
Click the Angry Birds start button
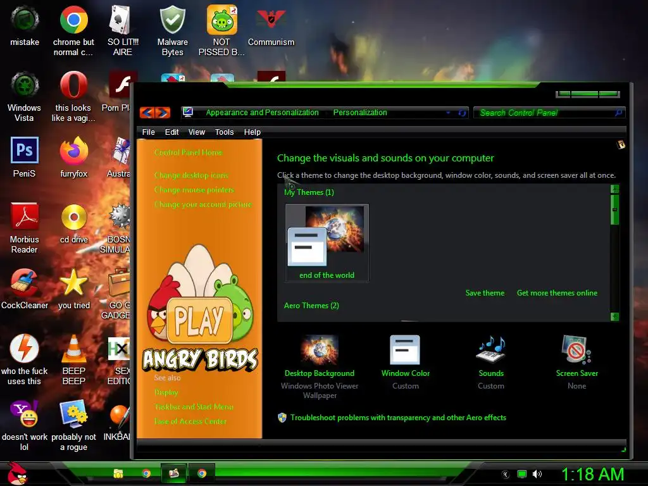point(16,473)
